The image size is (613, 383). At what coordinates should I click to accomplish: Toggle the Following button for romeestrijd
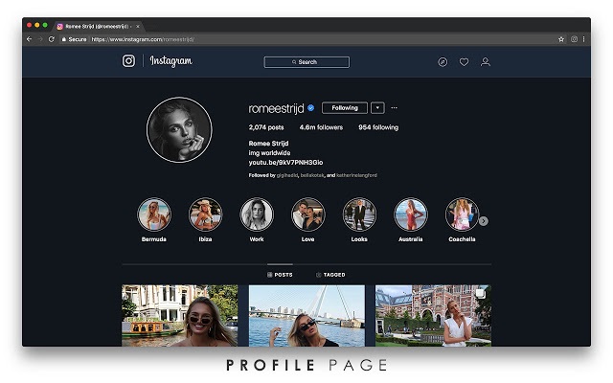point(345,108)
